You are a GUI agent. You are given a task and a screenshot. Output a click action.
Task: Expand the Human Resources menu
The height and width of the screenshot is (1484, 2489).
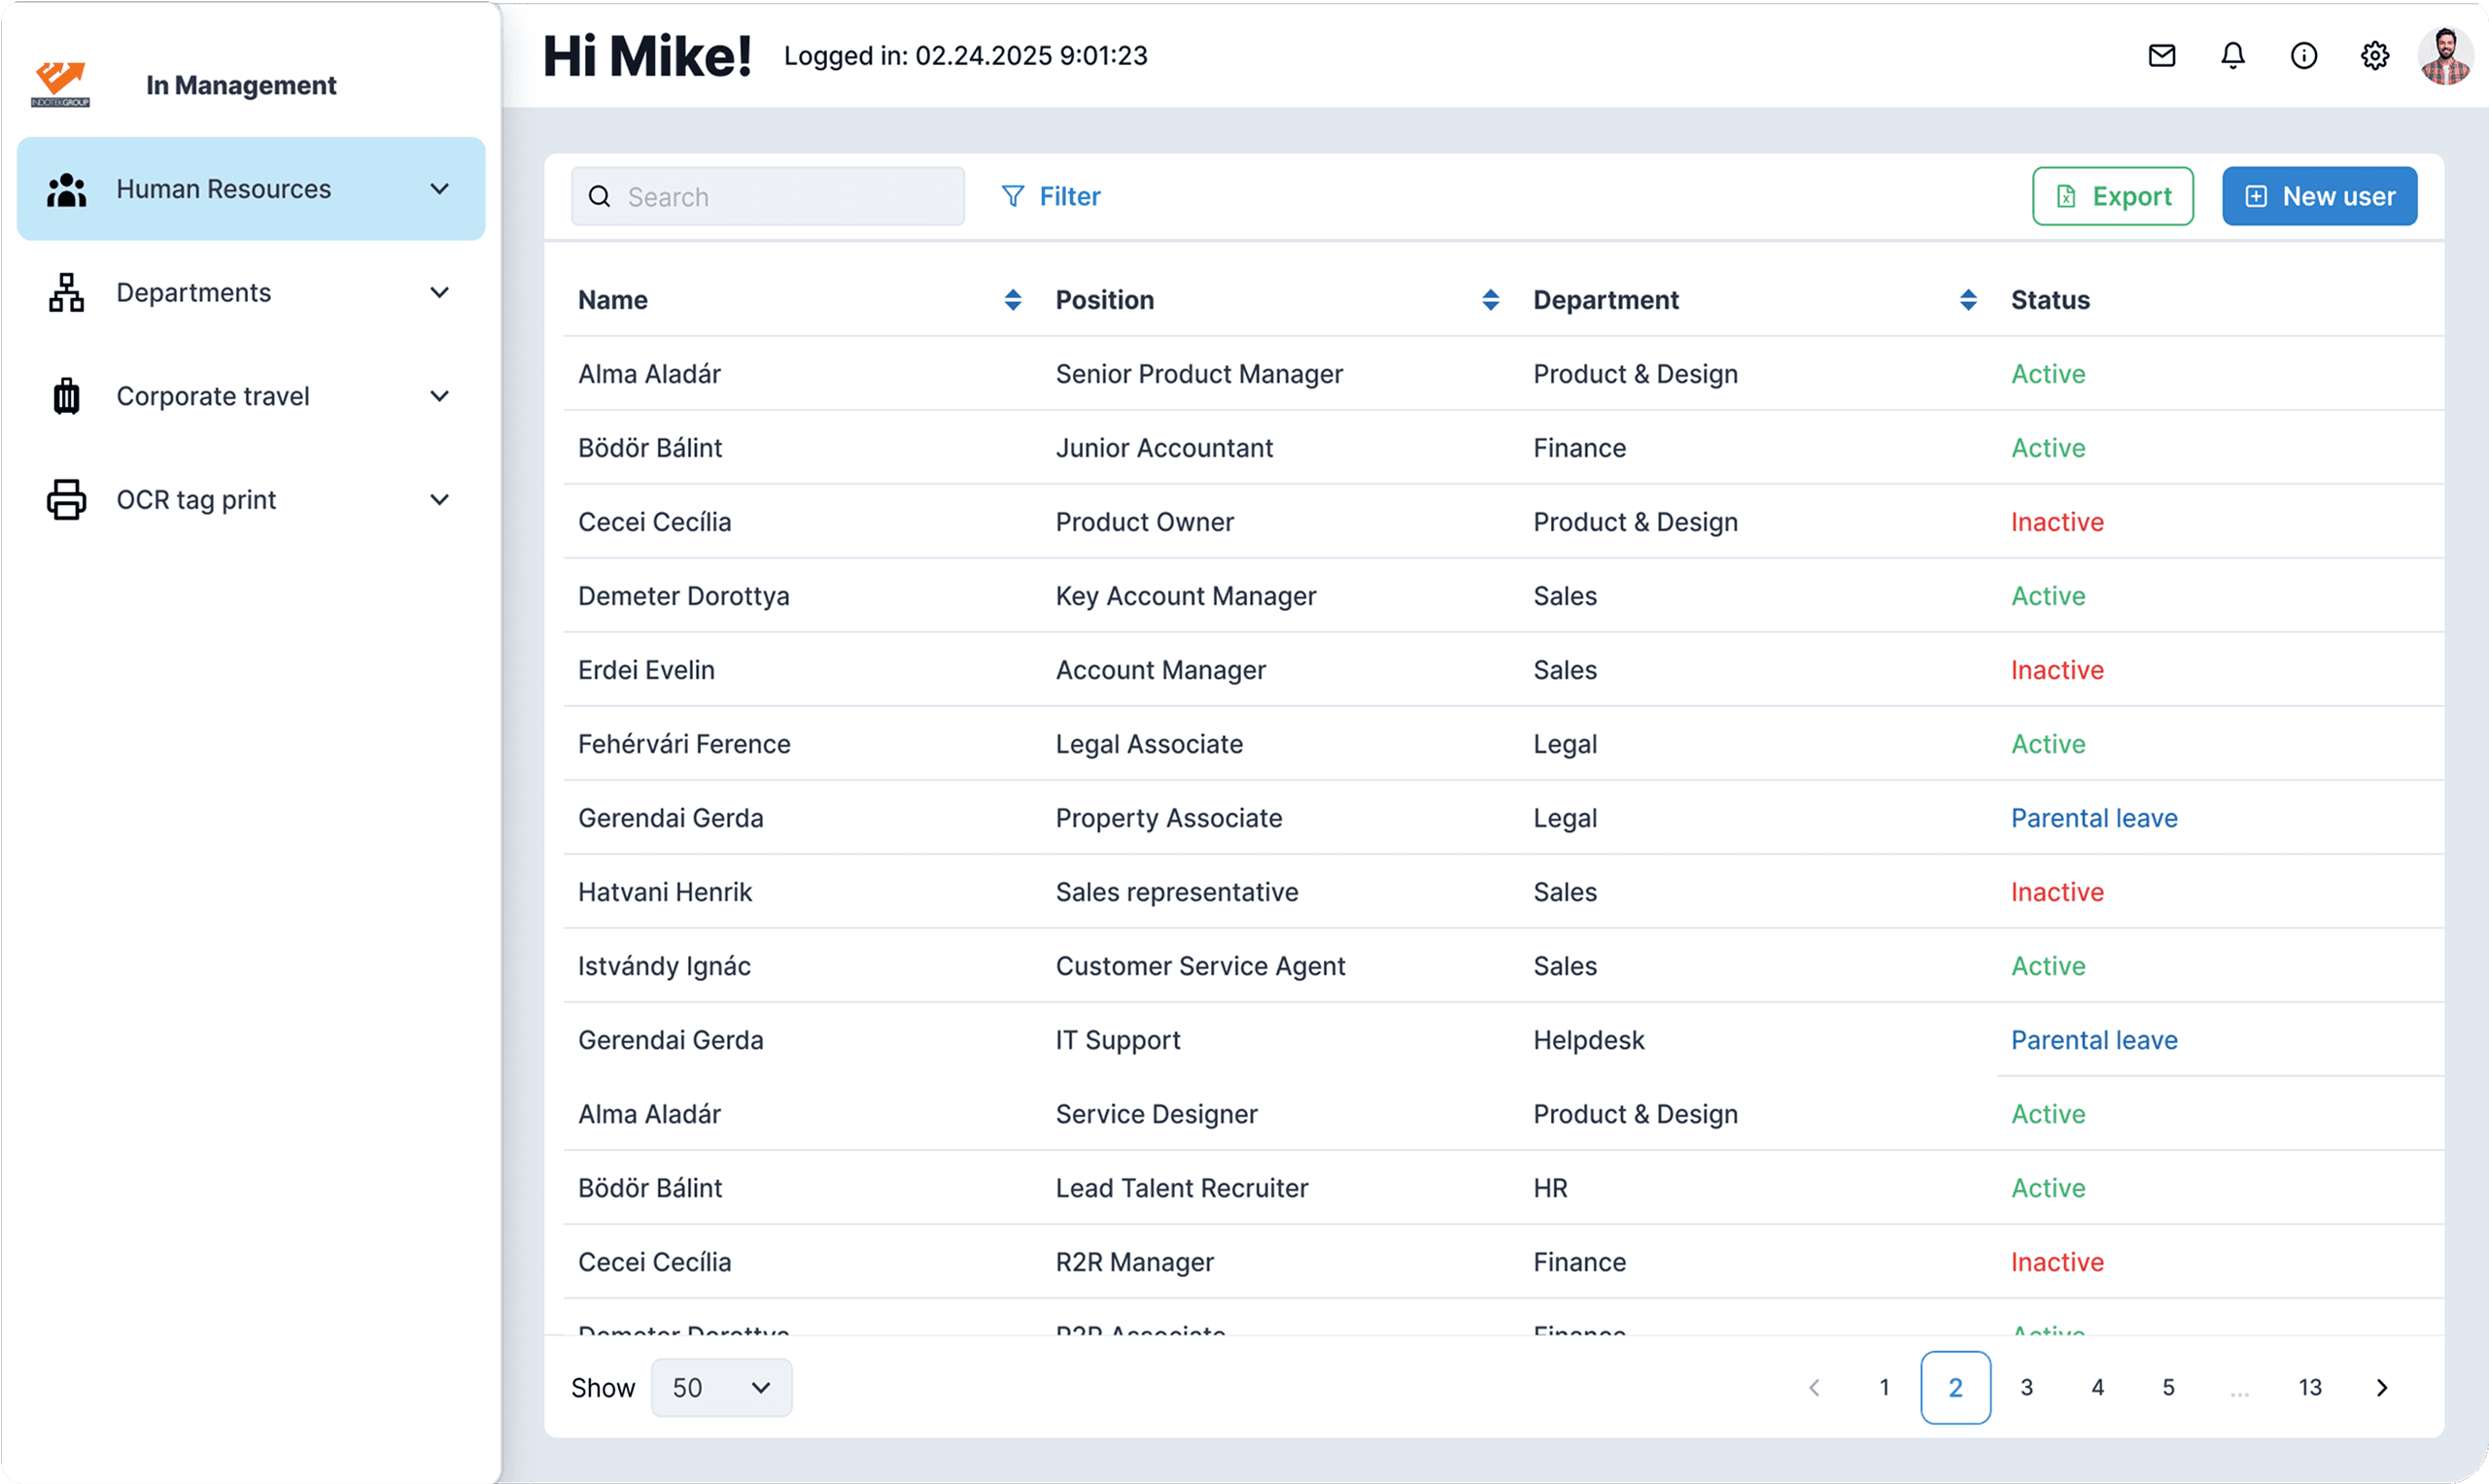pos(250,189)
